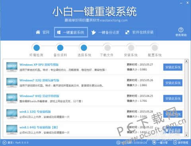Open the 软件在线安装 tab

click(x=139, y=32)
